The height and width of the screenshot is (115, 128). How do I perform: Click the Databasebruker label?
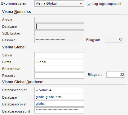click(15, 104)
